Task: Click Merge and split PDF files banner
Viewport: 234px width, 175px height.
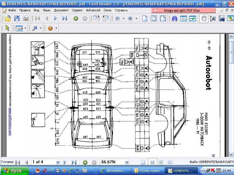Action: coord(183,10)
